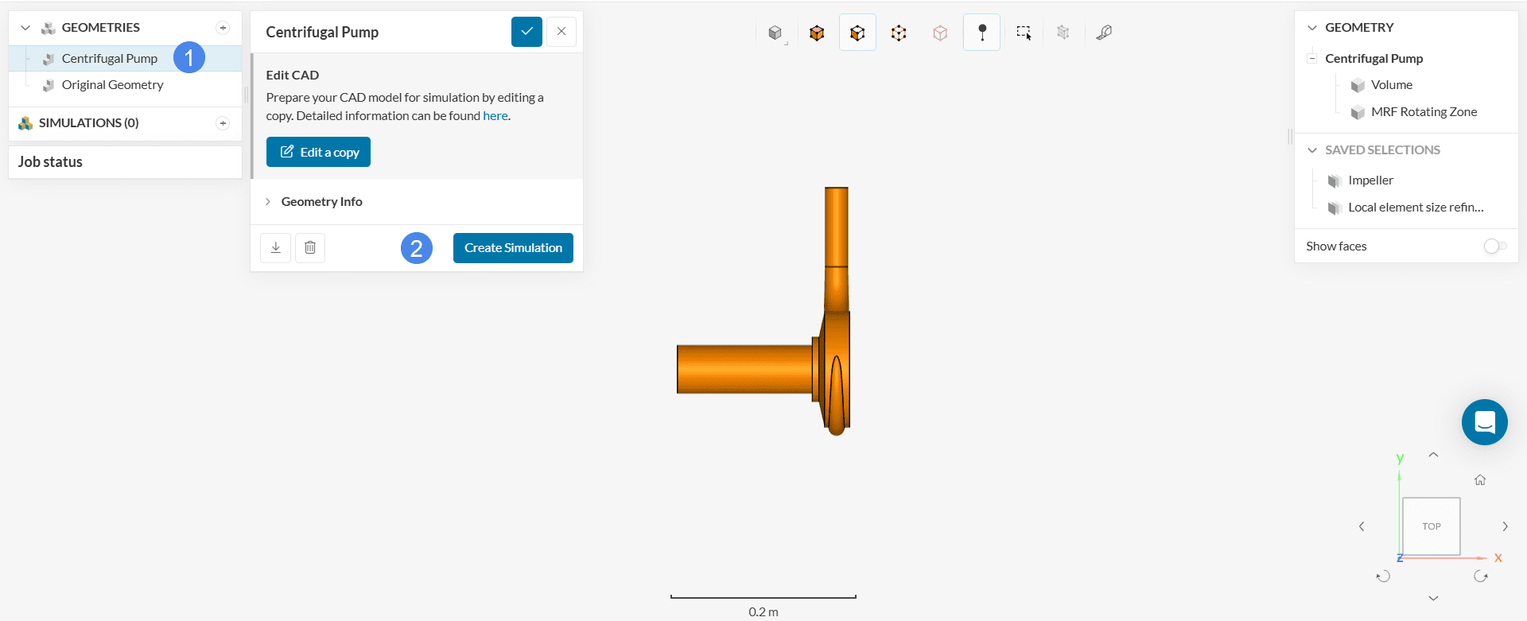
Task: Select Original Geometry in the tree
Action: [112, 85]
